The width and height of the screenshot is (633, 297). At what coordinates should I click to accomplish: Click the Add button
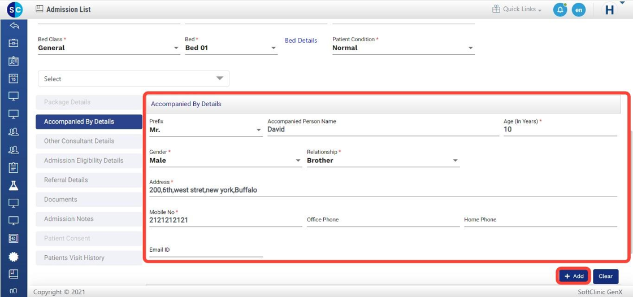574,276
